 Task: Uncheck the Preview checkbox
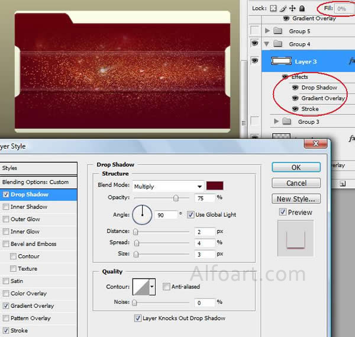point(283,212)
